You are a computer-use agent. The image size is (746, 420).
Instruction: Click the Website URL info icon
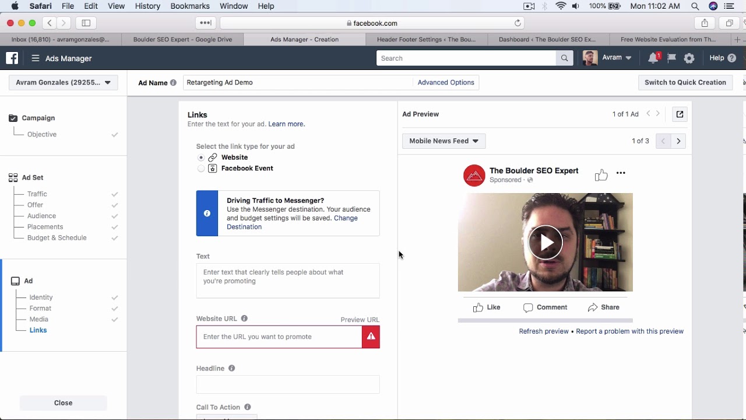244,318
